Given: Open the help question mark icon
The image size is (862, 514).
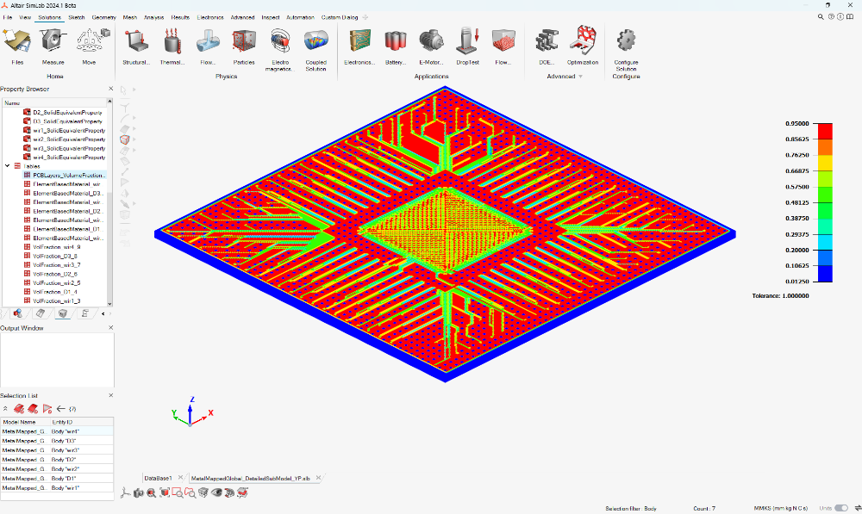Looking at the screenshot, I should pos(831,17).
